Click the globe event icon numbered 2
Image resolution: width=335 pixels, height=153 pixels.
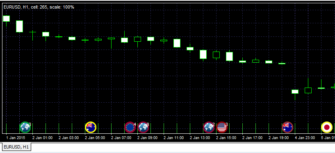[209, 127]
